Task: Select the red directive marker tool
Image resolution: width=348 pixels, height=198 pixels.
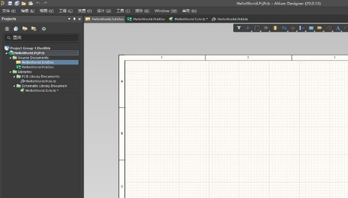Action: click(329, 28)
